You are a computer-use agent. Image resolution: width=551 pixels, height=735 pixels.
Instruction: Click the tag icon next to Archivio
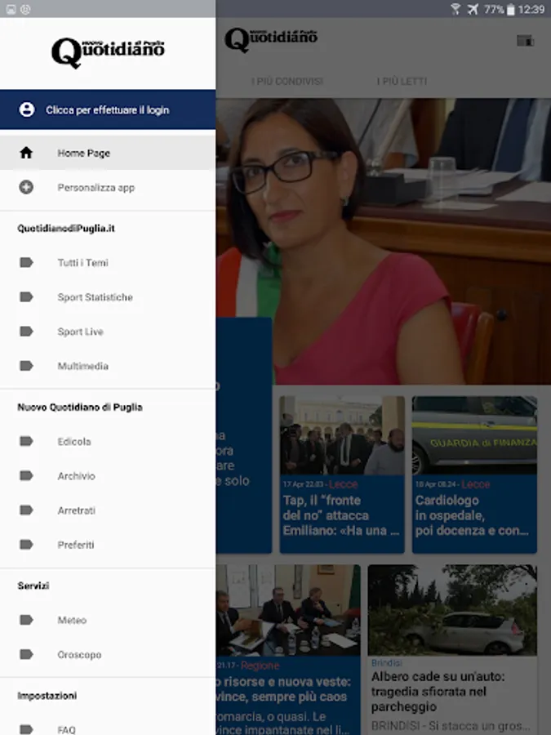[26, 476]
